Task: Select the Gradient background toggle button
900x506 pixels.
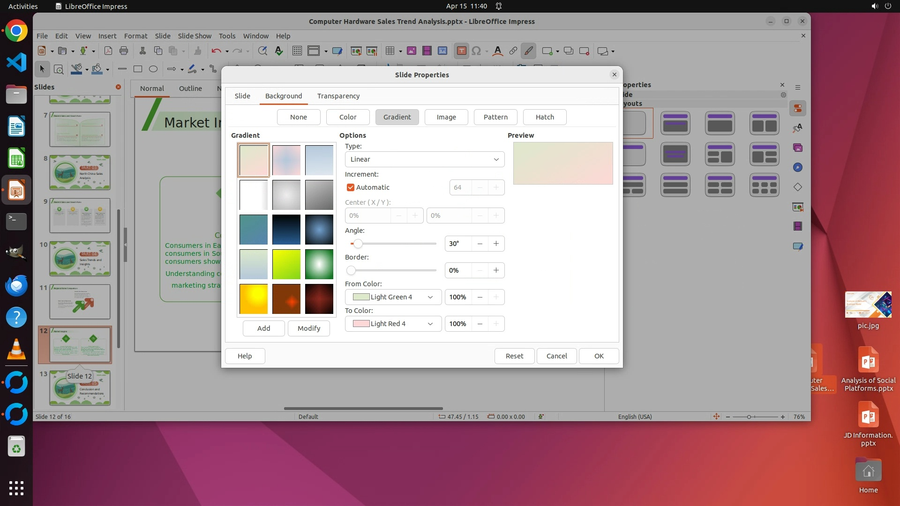Action: coord(397,117)
